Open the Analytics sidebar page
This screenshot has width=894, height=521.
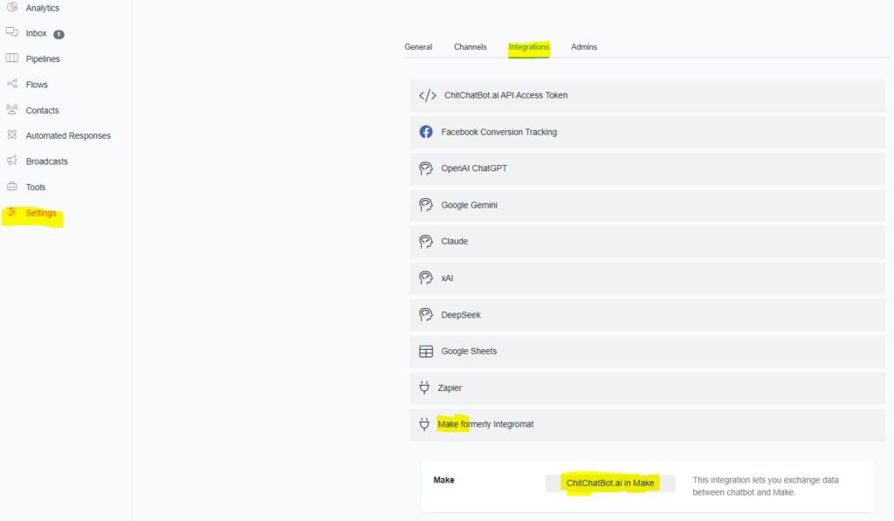43,8
